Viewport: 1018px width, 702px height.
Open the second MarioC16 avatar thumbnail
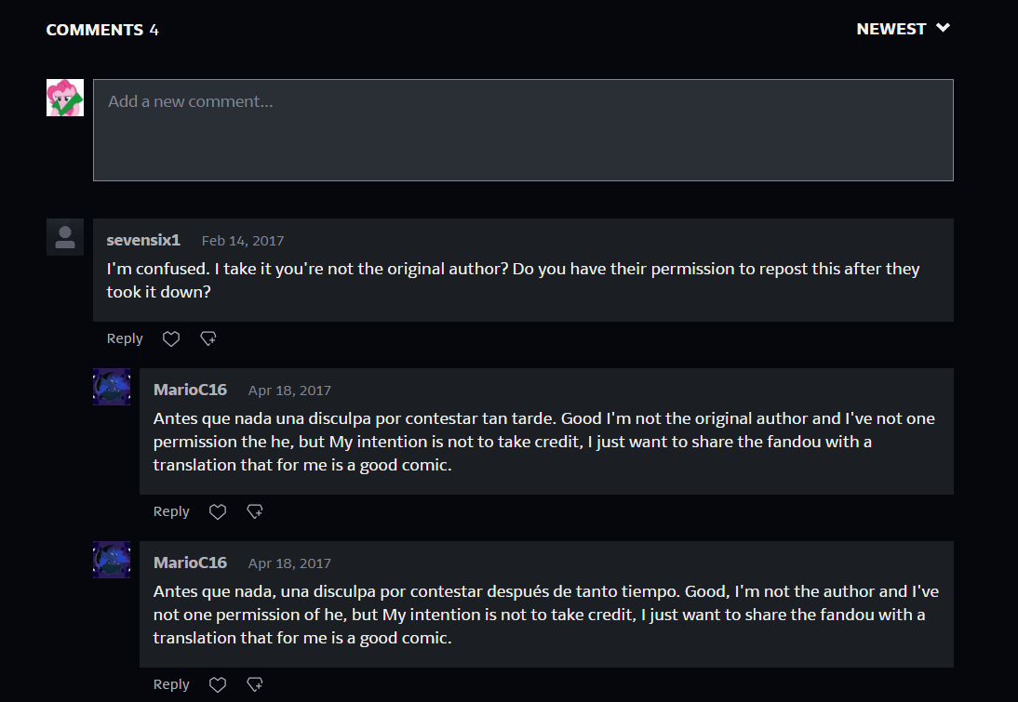point(112,560)
